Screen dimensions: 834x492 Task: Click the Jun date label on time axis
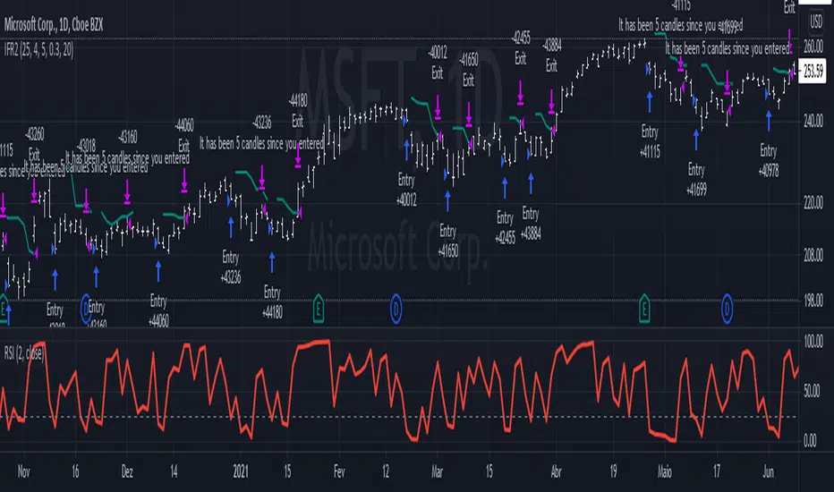click(768, 471)
